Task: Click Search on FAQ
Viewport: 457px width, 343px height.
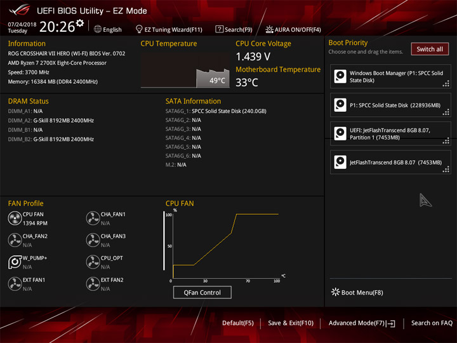Action: pyautogui.click(x=432, y=323)
